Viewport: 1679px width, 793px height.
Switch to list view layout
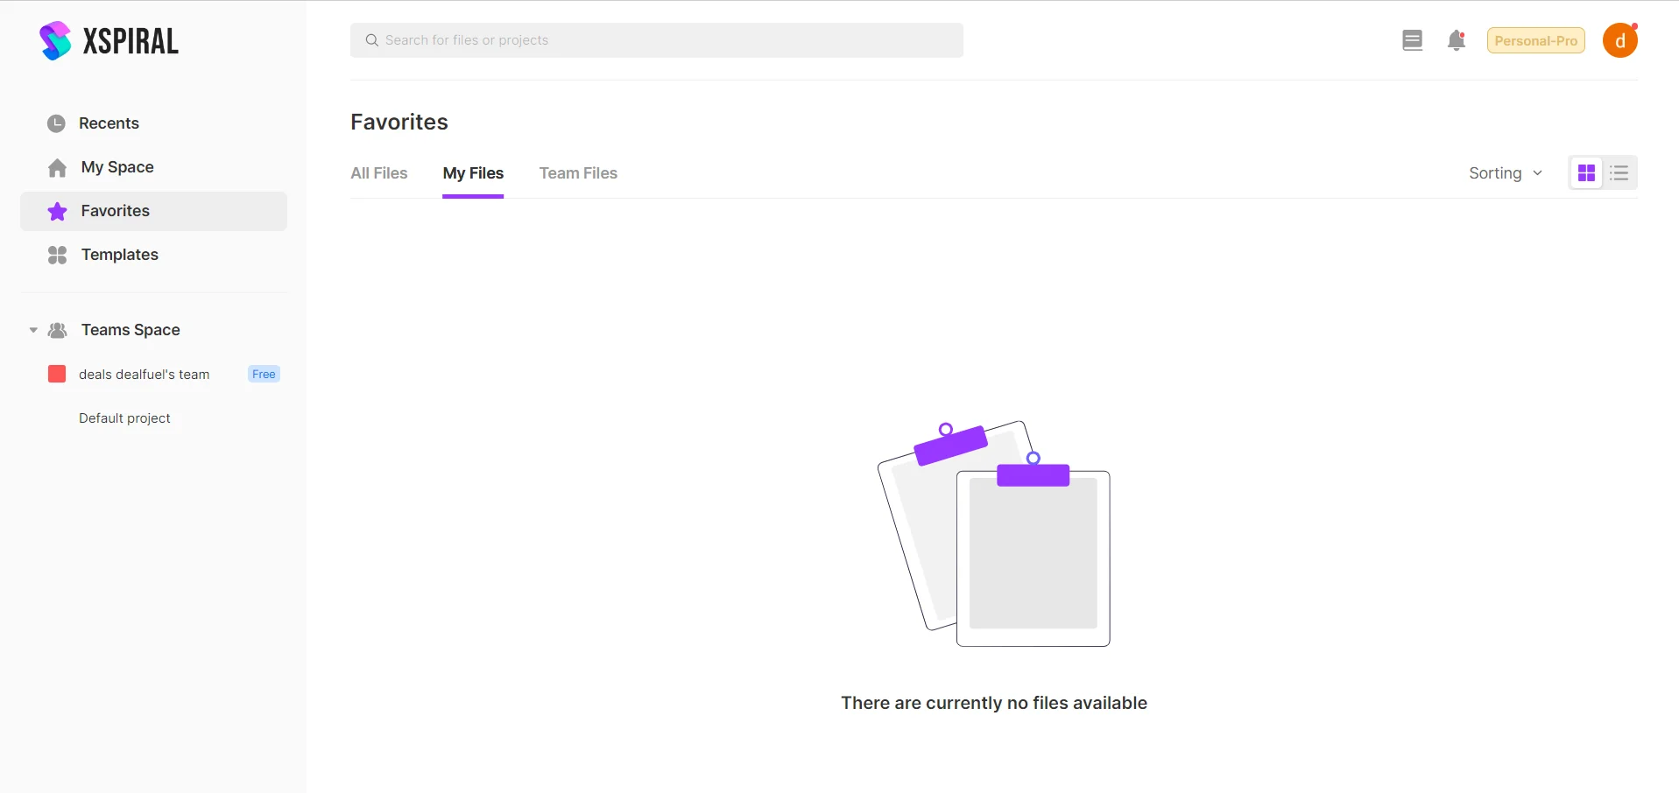tap(1619, 173)
